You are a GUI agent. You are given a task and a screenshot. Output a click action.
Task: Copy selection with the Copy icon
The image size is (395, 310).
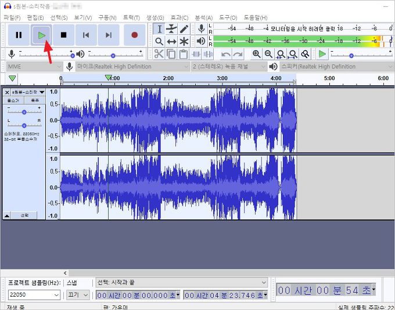(x=171, y=54)
